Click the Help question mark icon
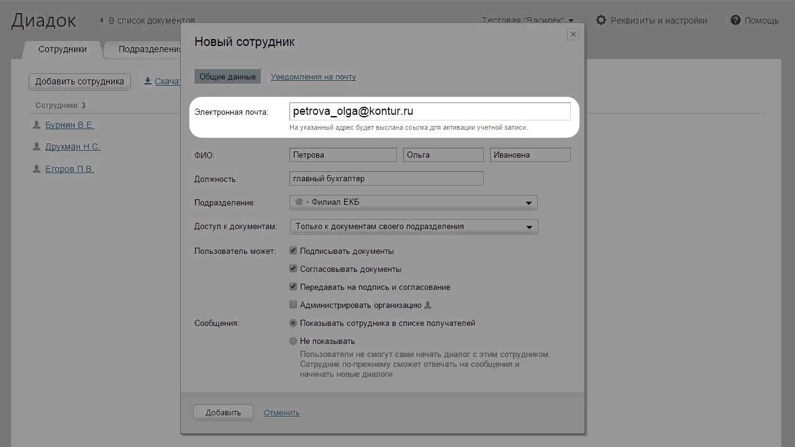 (736, 20)
